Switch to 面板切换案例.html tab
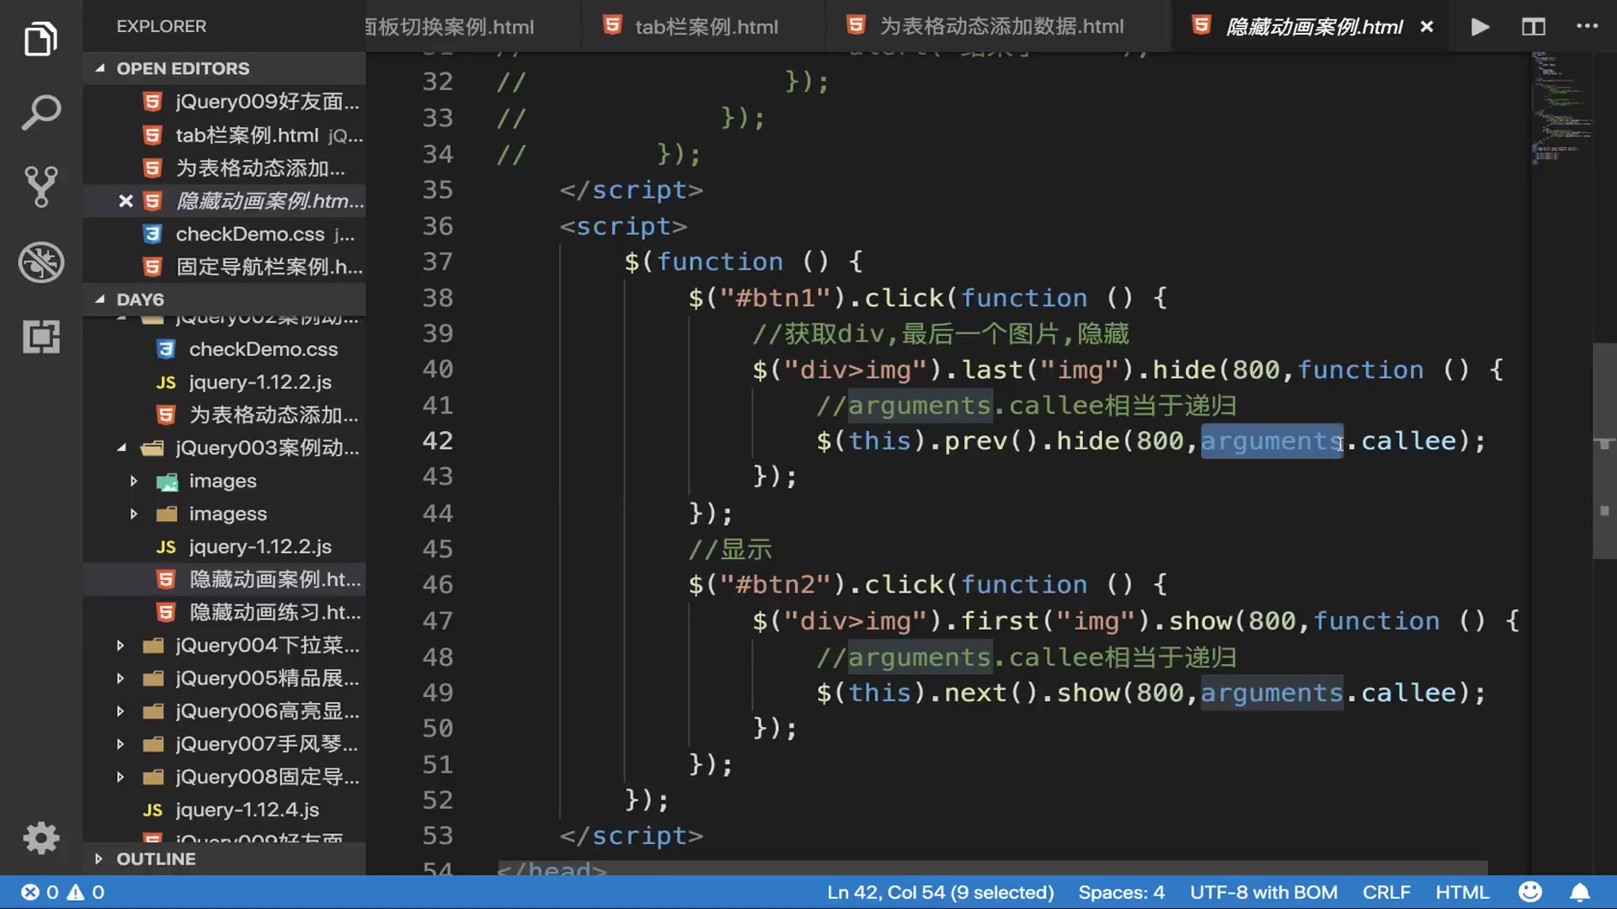1617x909 pixels. (451, 27)
